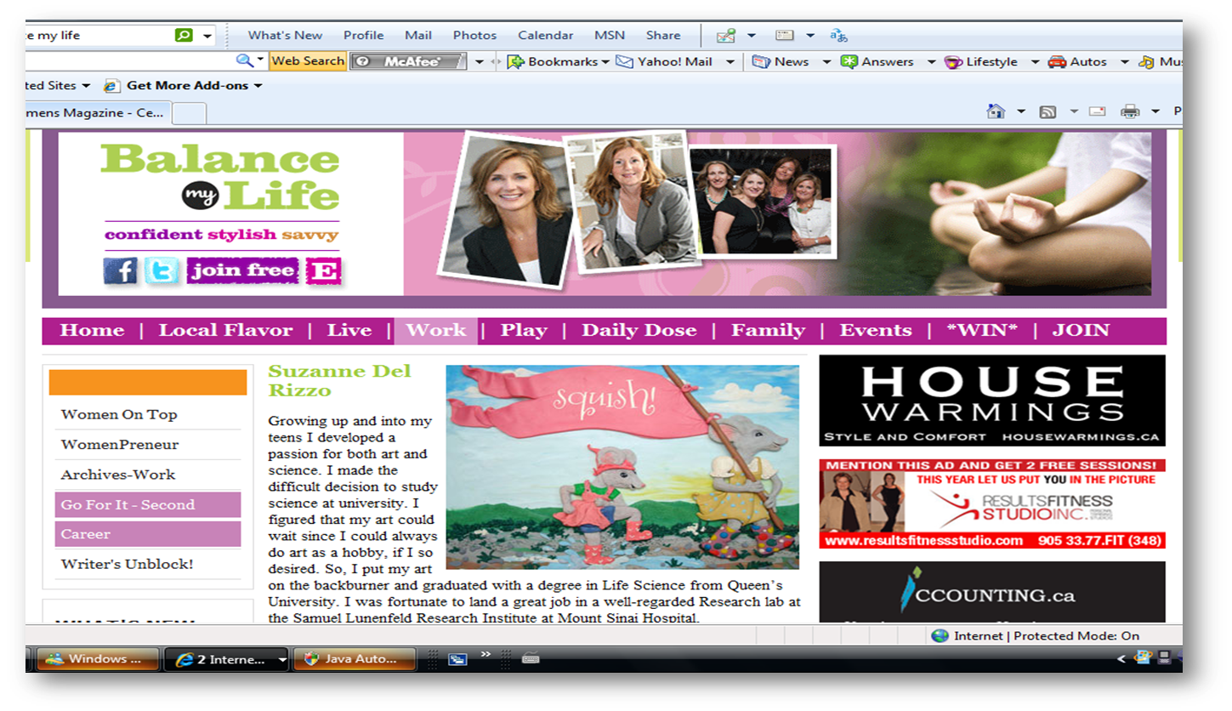Click the RSS feeds icon
Image resolution: width=1232 pixels, height=711 pixels.
coord(1047,111)
